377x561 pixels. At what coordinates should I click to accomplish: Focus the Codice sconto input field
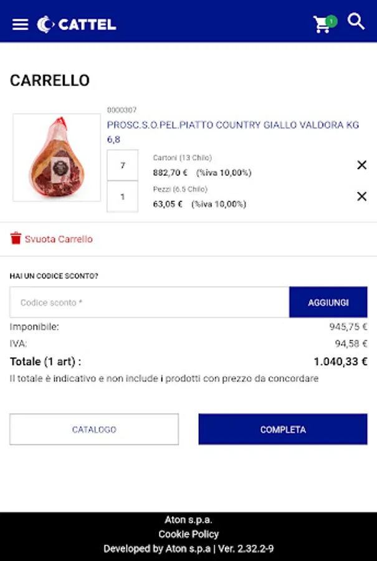150,302
